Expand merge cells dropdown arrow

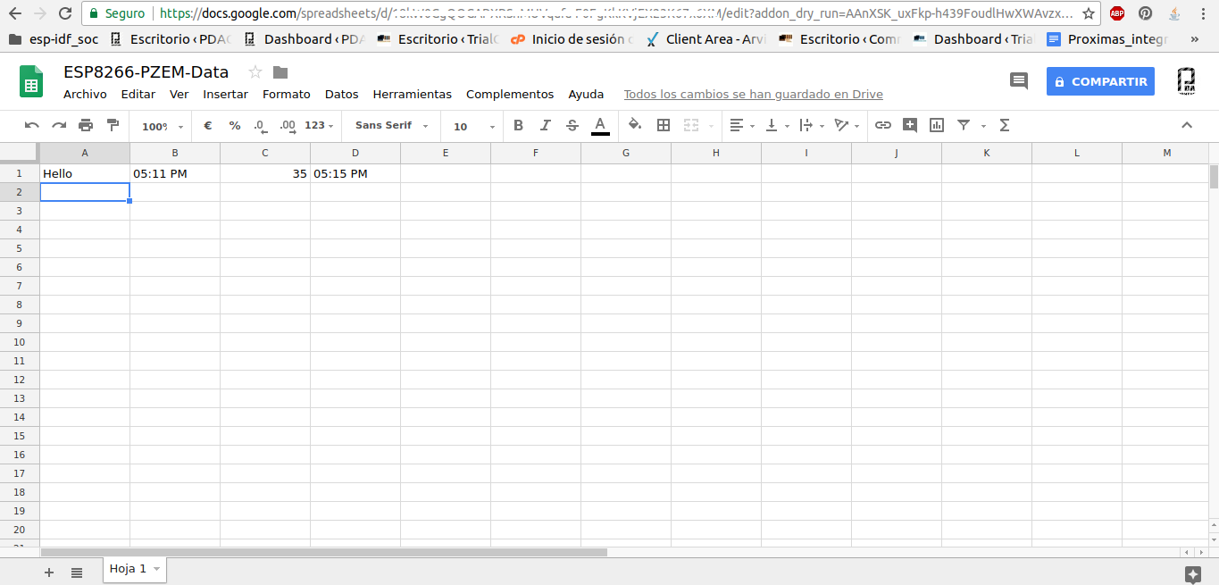pos(711,126)
